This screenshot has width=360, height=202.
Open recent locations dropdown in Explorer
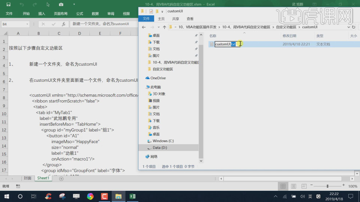point(159,27)
